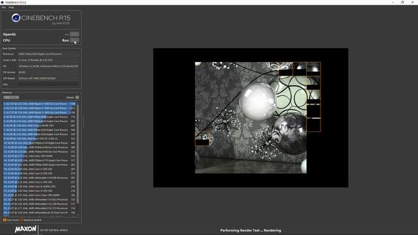Click the OpenGL benchmark label
The image size is (418, 235).
click(x=10, y=35)
